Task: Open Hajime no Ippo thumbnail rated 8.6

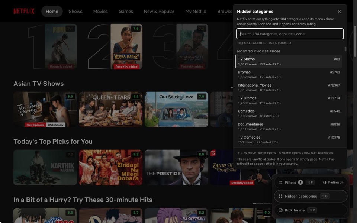Action: pos(45,216)
